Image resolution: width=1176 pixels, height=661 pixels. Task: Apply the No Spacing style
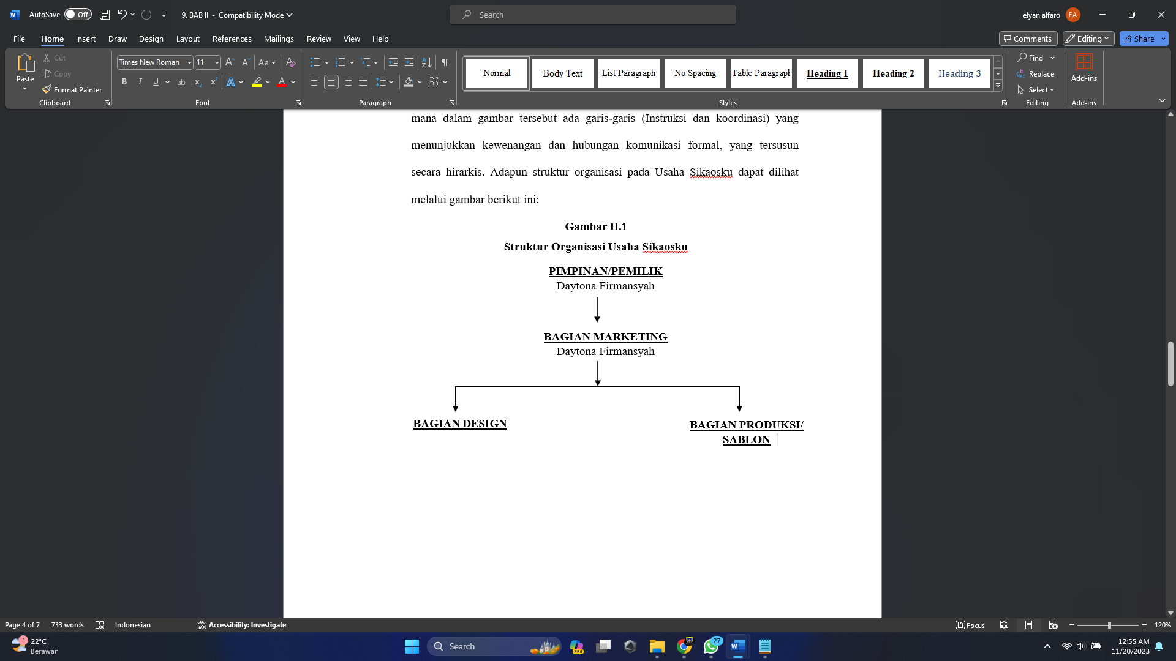coord(695,73)
